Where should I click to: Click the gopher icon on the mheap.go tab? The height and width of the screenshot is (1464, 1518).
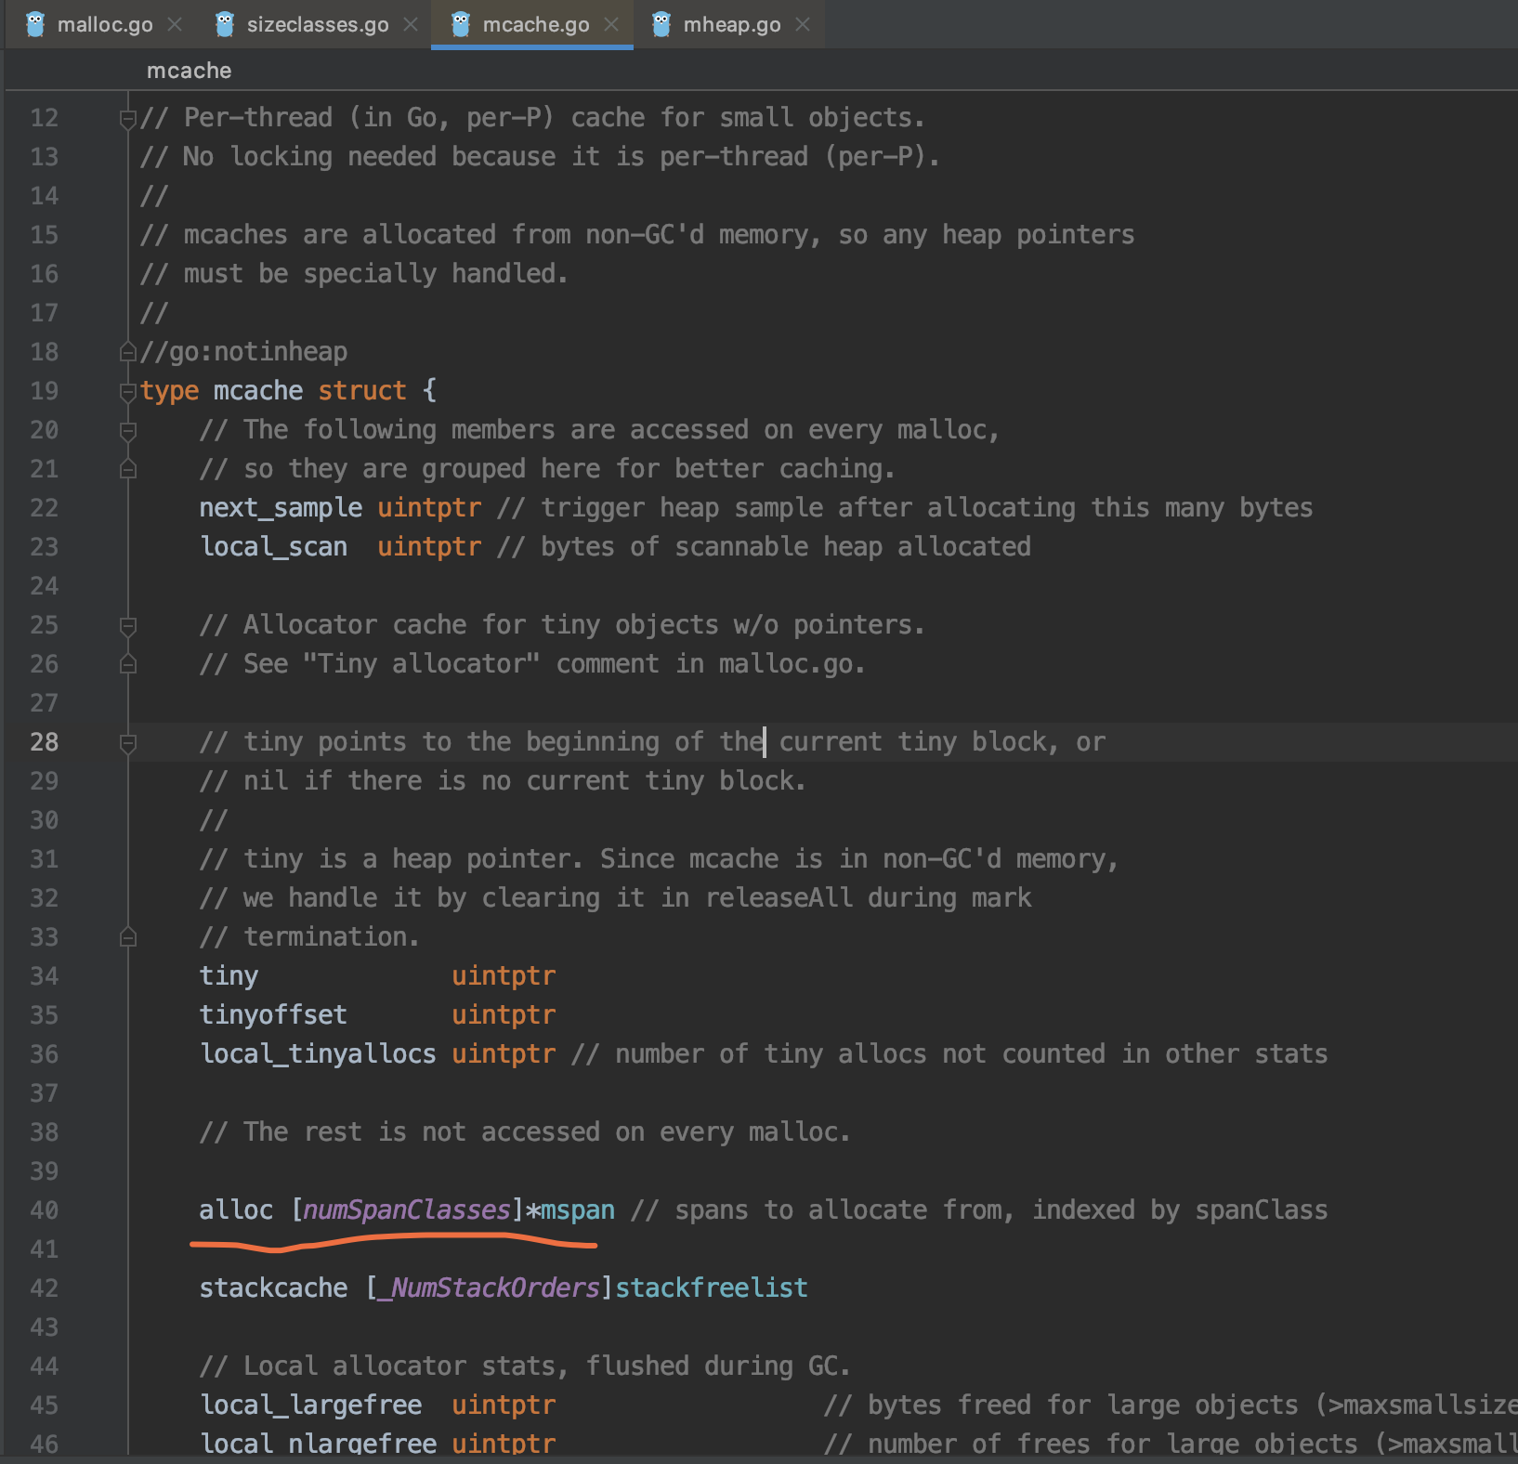(661, 25)
